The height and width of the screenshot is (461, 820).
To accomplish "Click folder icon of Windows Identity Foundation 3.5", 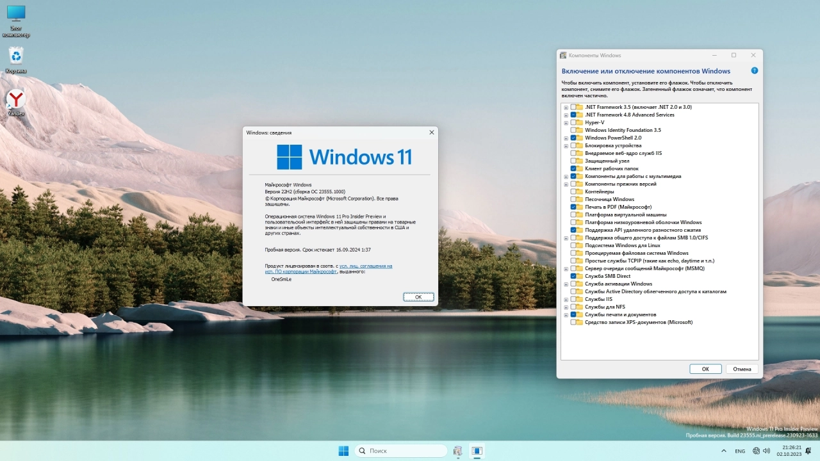I will 579,130.
